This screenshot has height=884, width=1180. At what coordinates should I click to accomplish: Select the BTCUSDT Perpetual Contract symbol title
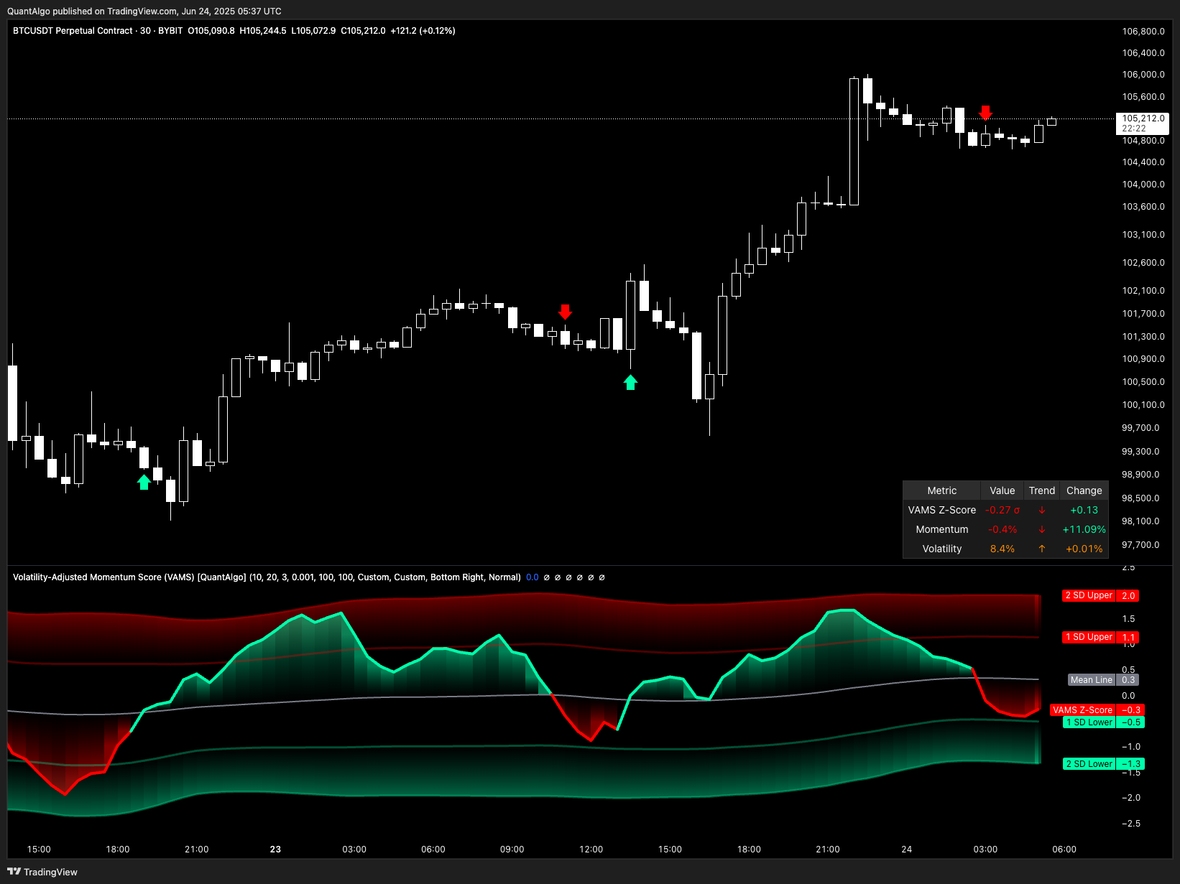tap(73, 31)
